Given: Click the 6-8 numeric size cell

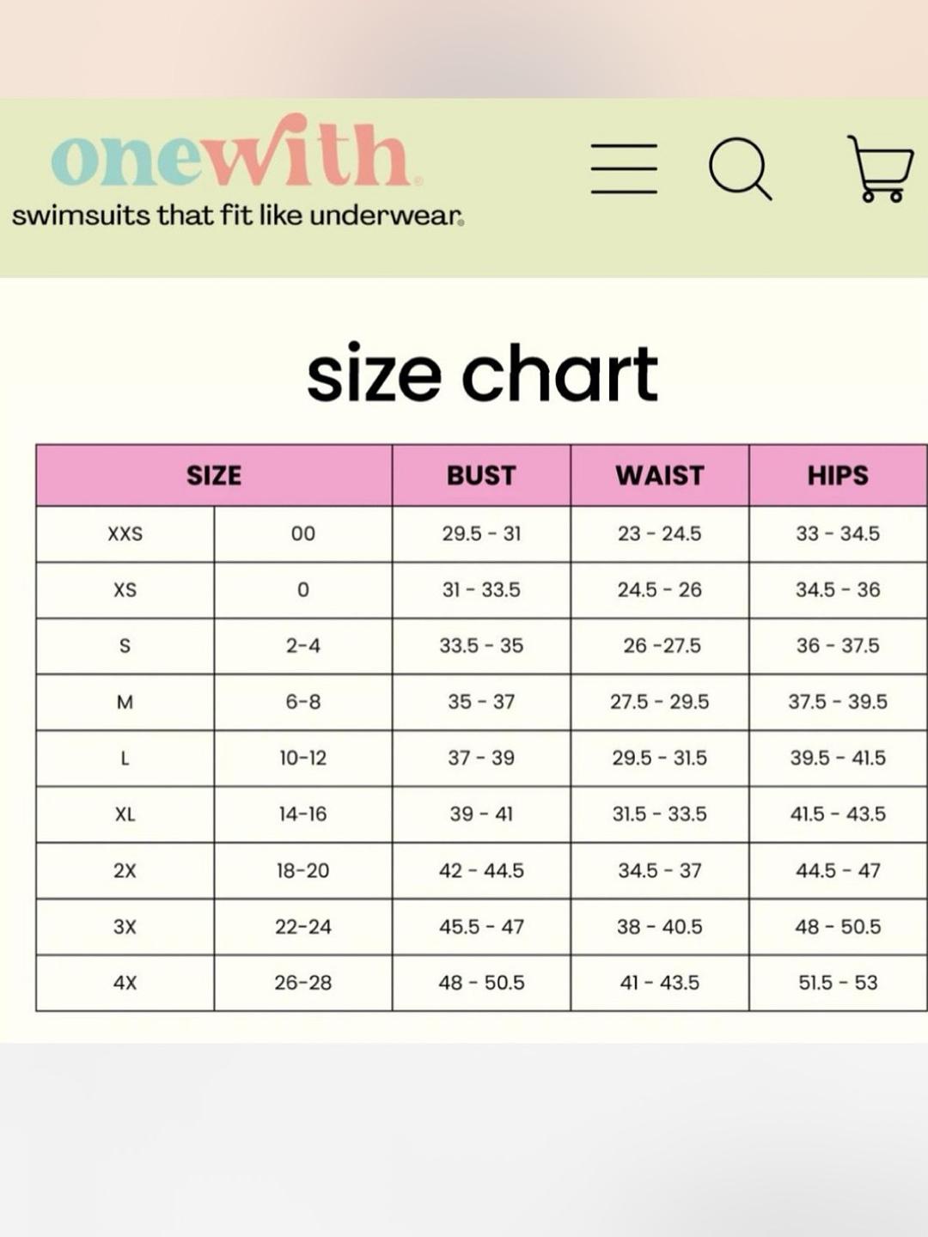Looking at the screenshot, I should 303,702.
